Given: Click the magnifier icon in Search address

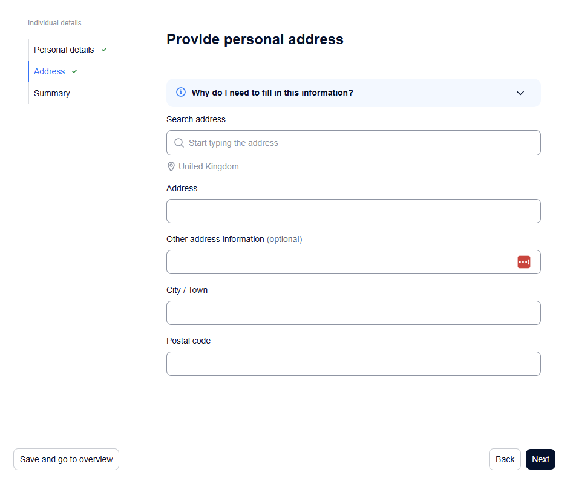Looking at the screenshot, I should click(x=179, y=143).
